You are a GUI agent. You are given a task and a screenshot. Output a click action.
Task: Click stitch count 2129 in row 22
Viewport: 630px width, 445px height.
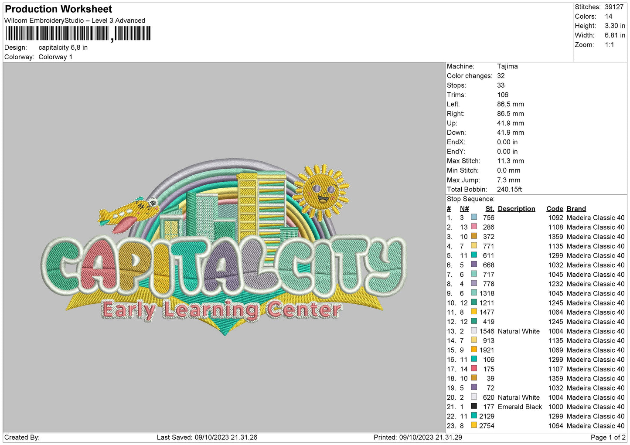click(487, 416)
